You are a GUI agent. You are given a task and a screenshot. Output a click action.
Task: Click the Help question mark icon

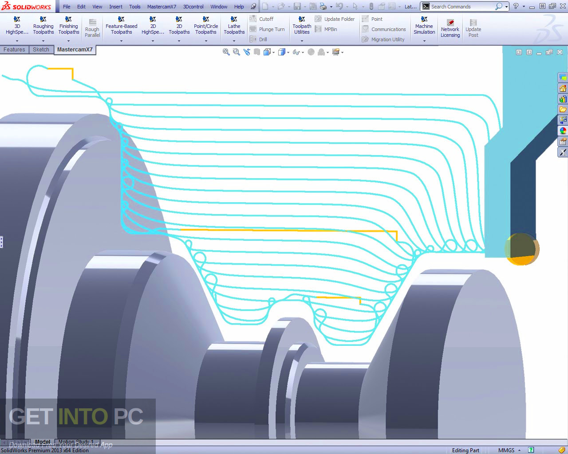click(516, 6)
